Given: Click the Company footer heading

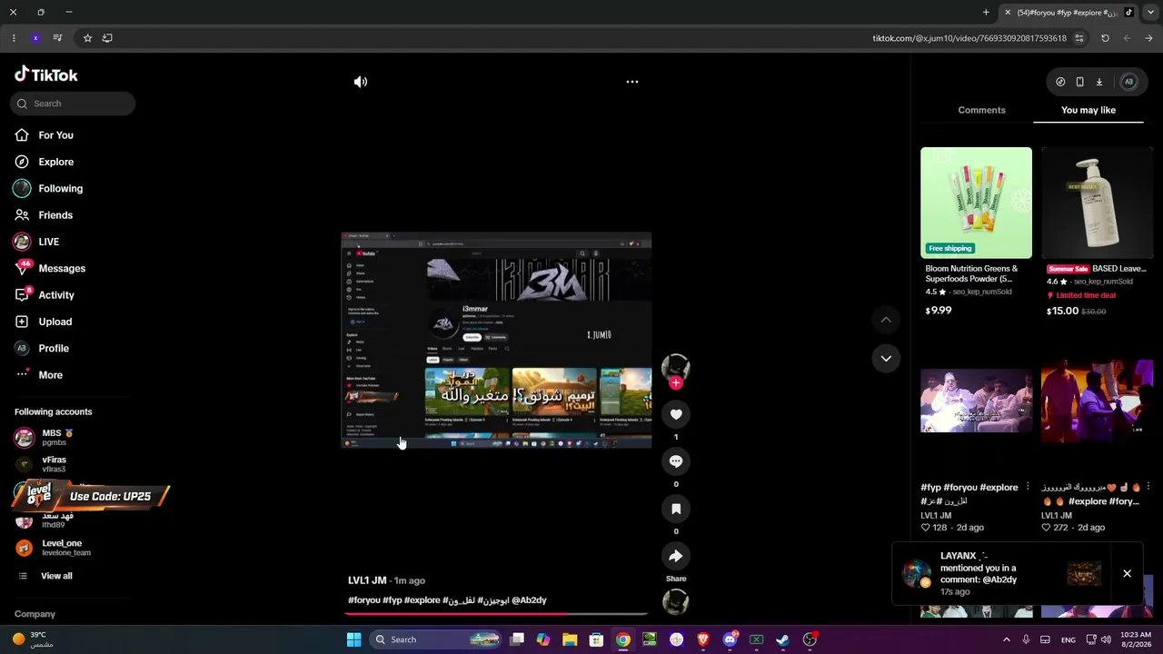Looking at the screenshot, I should point(35,614).
